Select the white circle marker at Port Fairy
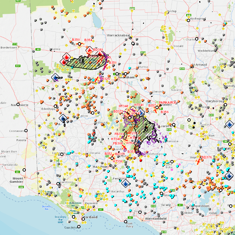This screenshot has width=235, height=235. click(x=125, y=222)
